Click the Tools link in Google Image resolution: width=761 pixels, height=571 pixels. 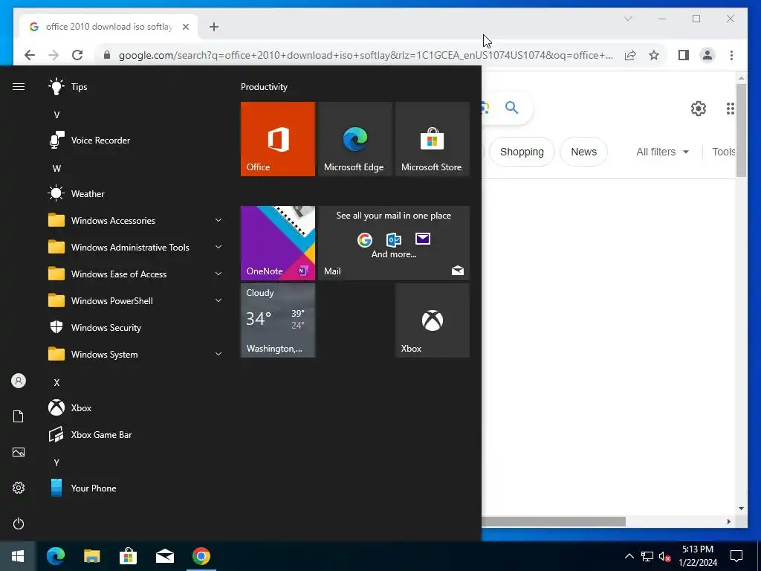(724, 152)
